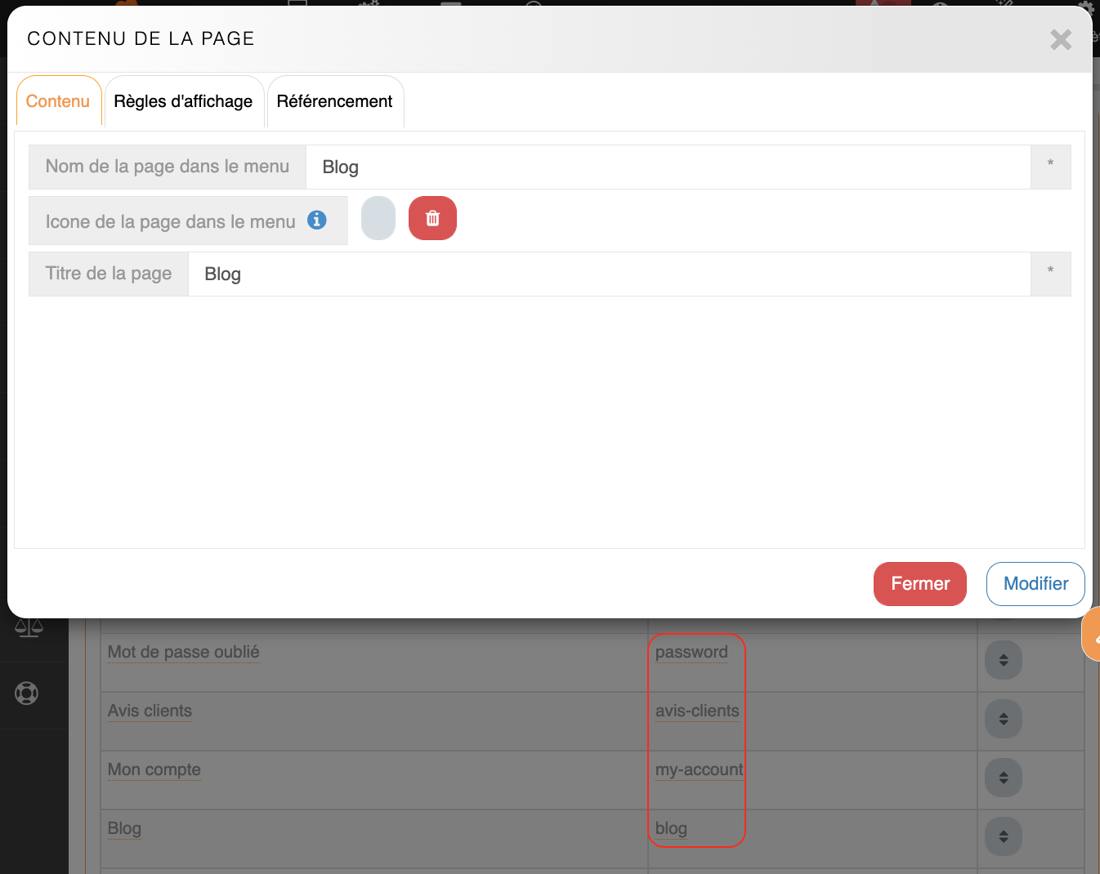Click the sort handle in Mon compte row

1003,778
